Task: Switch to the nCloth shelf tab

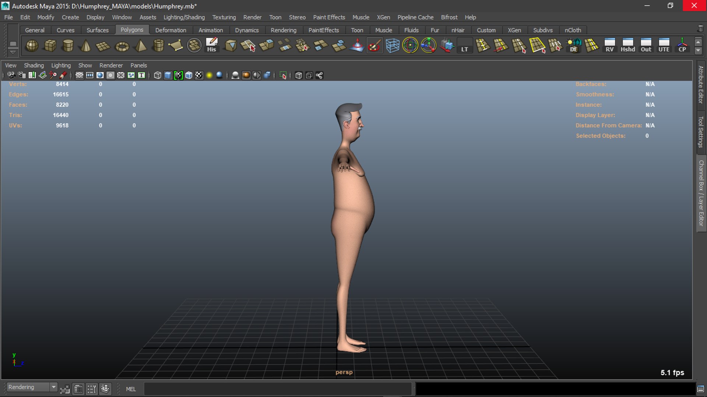Action: click(x=573, y=30)
